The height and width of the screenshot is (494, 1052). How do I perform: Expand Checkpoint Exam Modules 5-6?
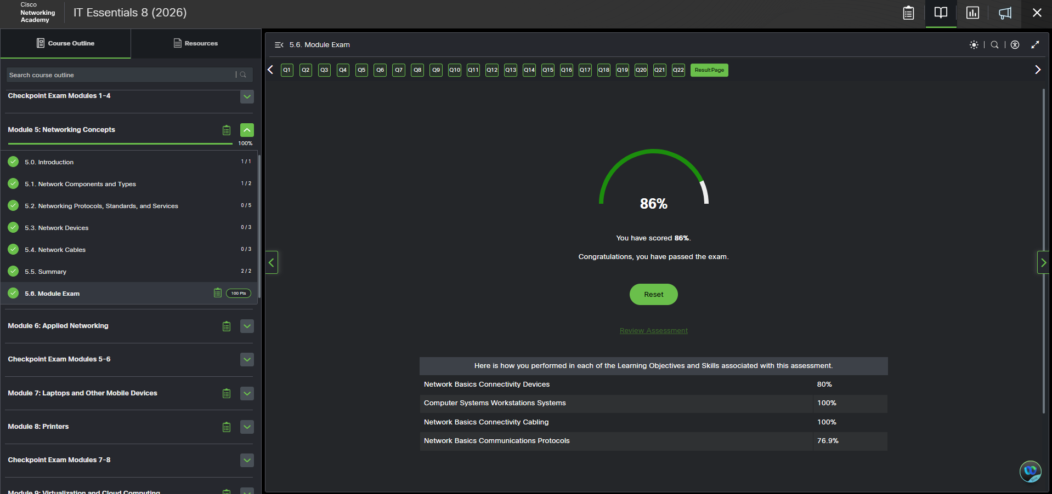pos(247,360)
